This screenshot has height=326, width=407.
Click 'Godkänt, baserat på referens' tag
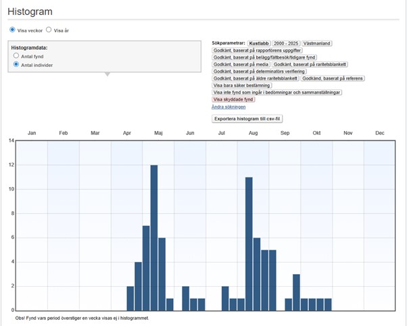click(332, 78)
